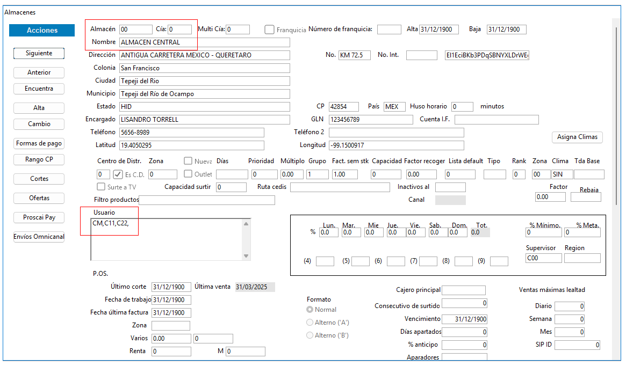626x366 pixels.
Task: Click the Proscai Pay button
Action: coord(39,218)
